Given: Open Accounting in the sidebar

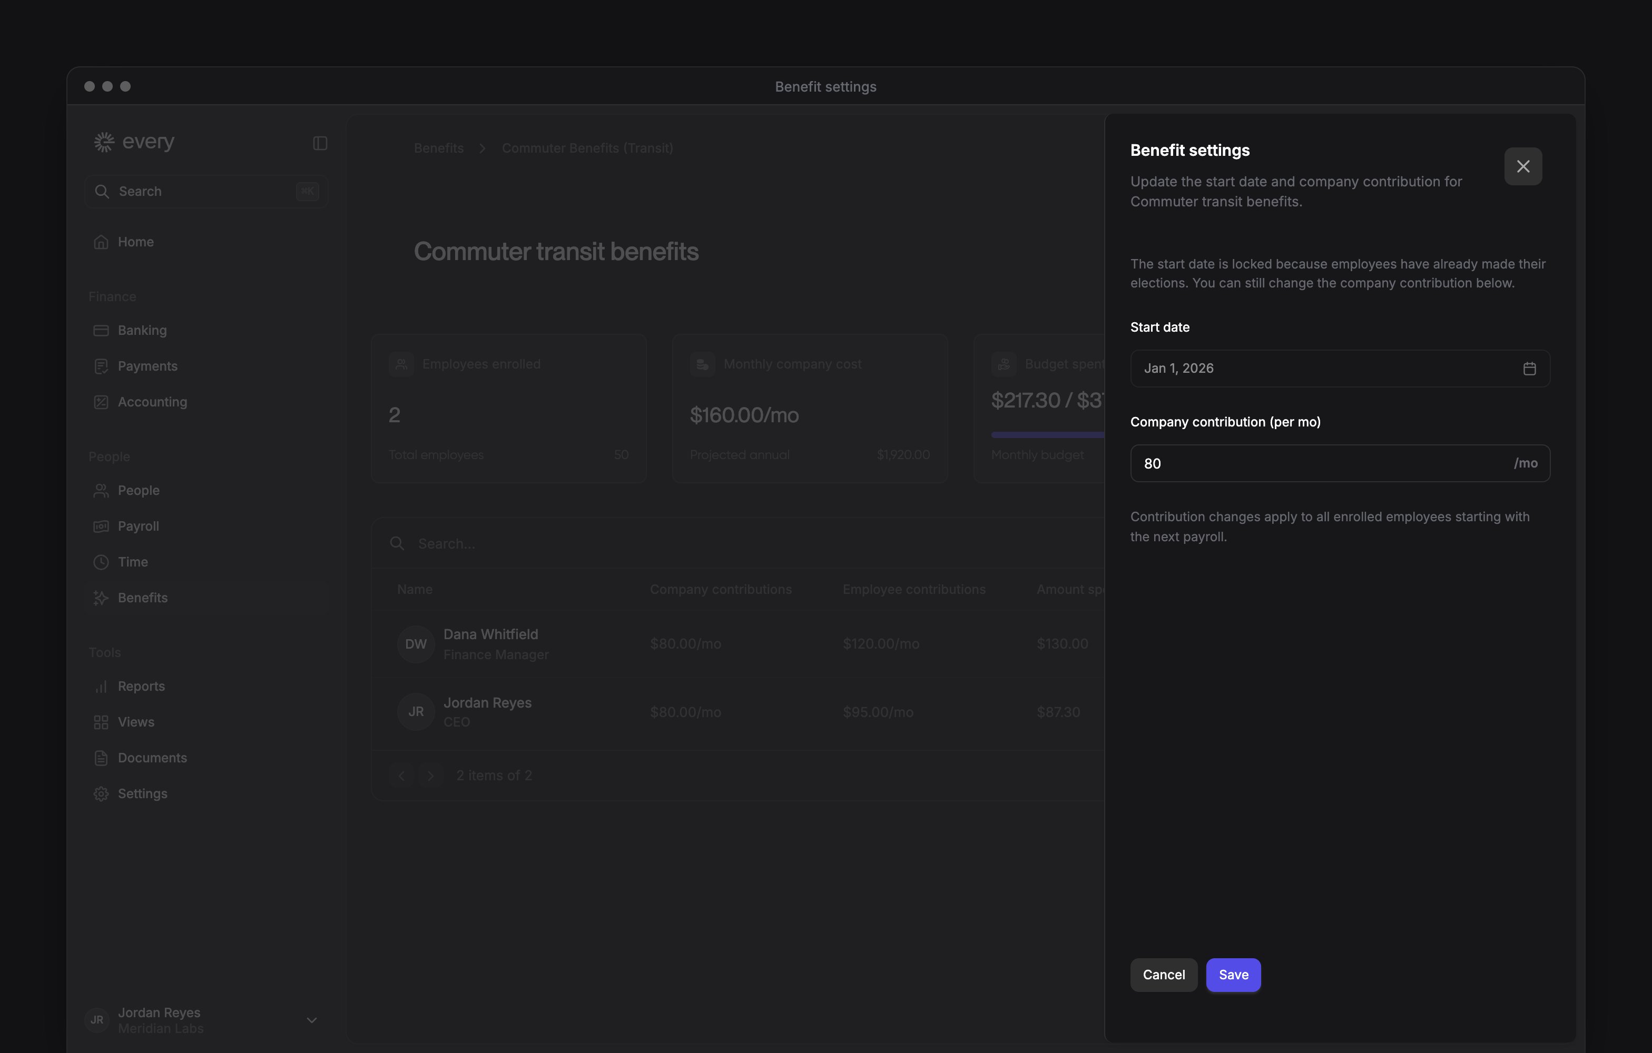Looking at the screenshot, I should [206, 402].
